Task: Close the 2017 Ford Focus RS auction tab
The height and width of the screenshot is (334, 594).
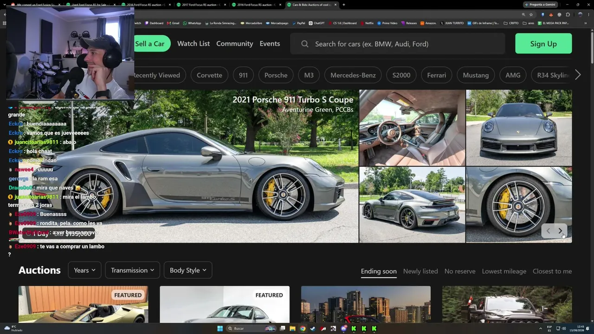Action: tap(226, 5)
